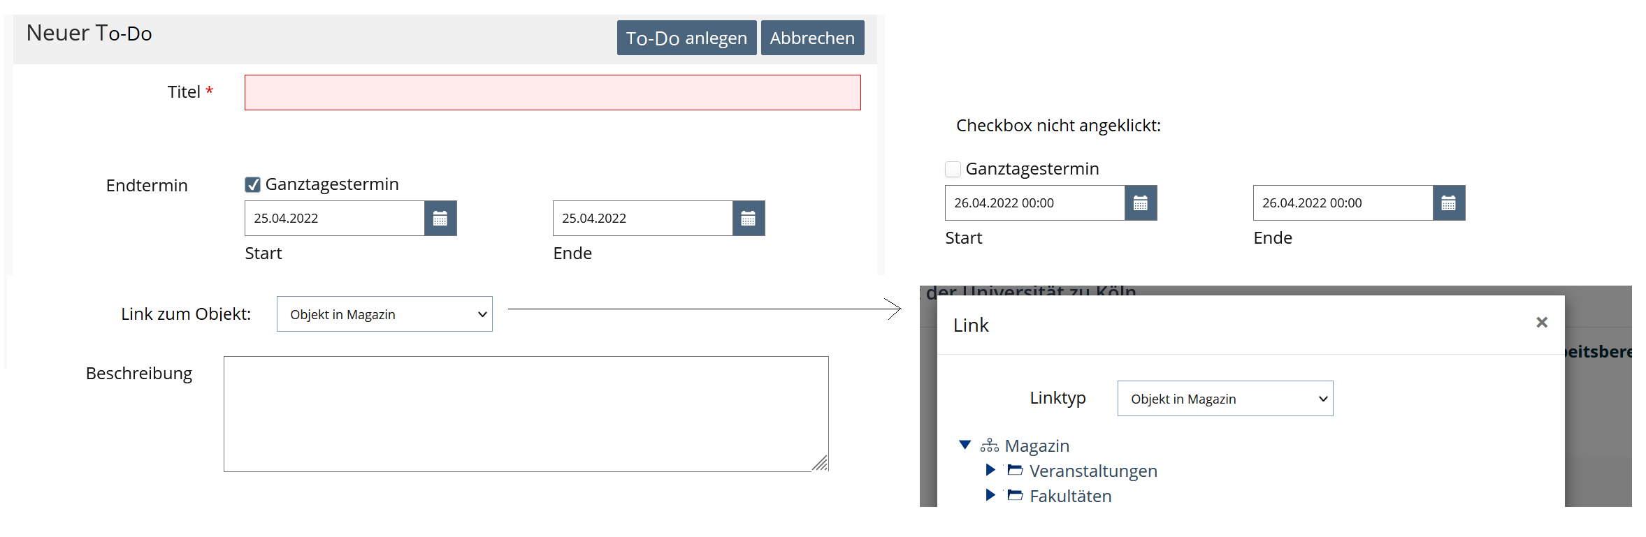Select the Fakultäten tree item label
The width and height of the screenshot is (1646, 537).
click(1070, 496)
